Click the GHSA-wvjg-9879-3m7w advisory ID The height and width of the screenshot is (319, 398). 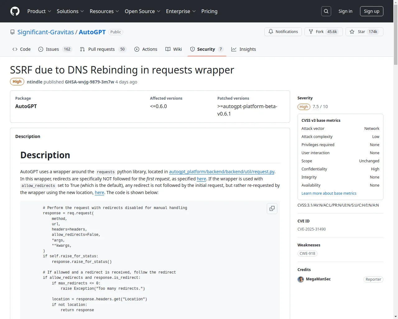pyautogui.click(x=90, y=82)
